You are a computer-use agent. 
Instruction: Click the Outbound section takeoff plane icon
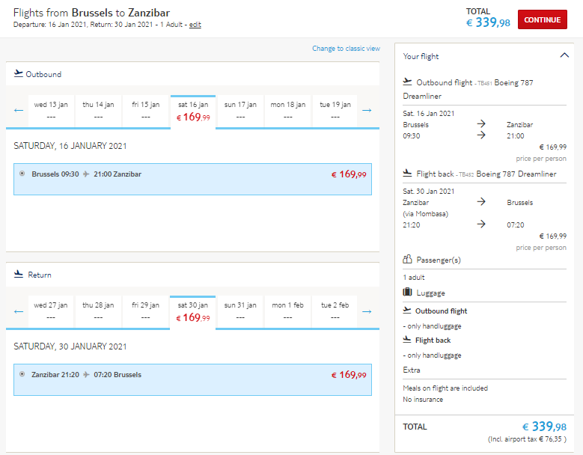[18, 73]
